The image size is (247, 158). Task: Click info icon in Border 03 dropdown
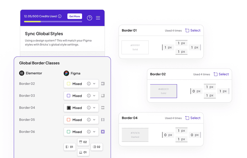[89, 96]
